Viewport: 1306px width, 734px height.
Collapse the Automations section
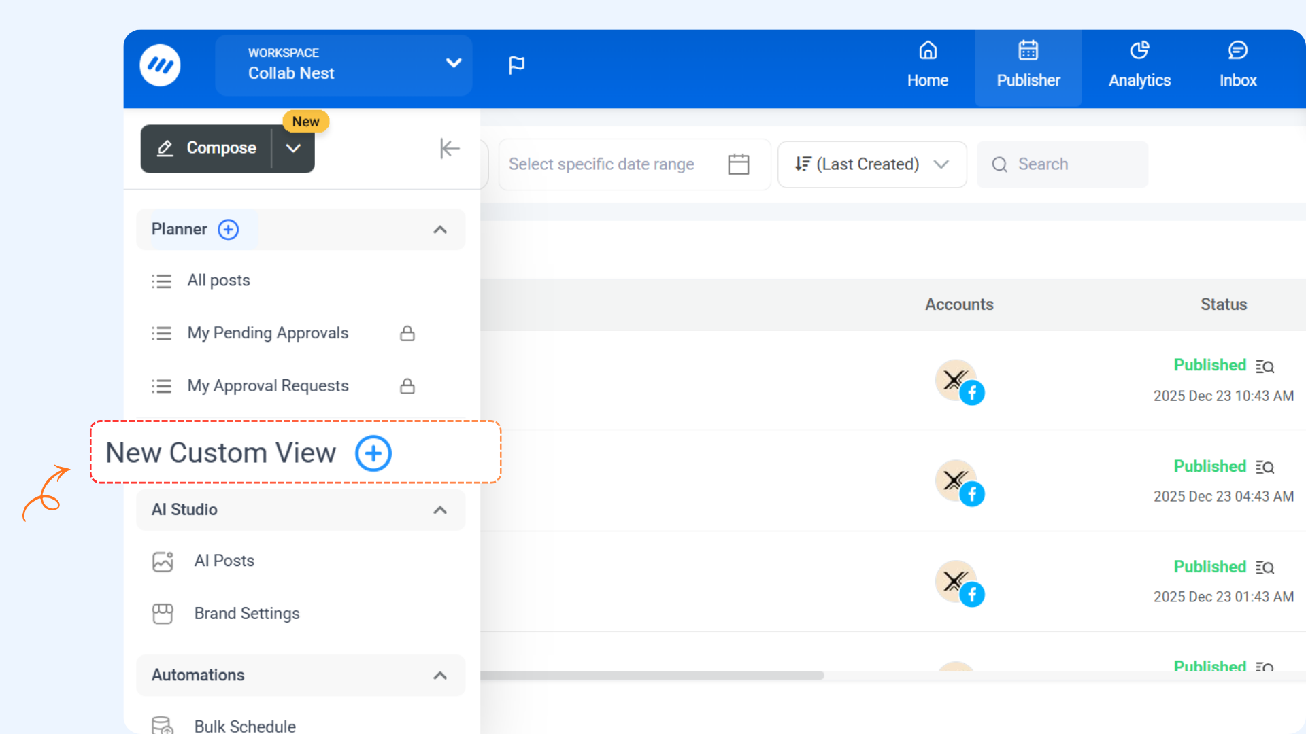[x=440, y=676]
